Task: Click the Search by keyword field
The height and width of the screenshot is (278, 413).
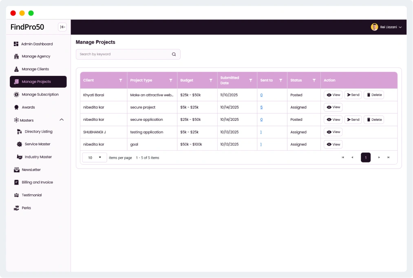Action: pyautogui.click(x=122, y=54)
